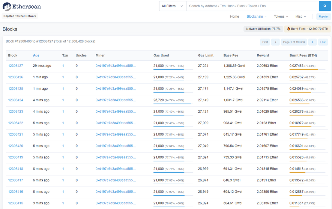The width and height of the screenshot is (332, 209).
Task: Open the Misc menu
Action: pos(301,16)
